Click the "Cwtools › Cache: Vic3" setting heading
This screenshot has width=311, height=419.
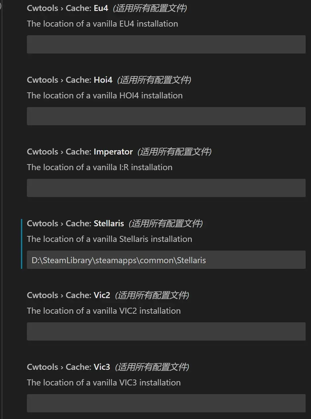coord(68,367)
